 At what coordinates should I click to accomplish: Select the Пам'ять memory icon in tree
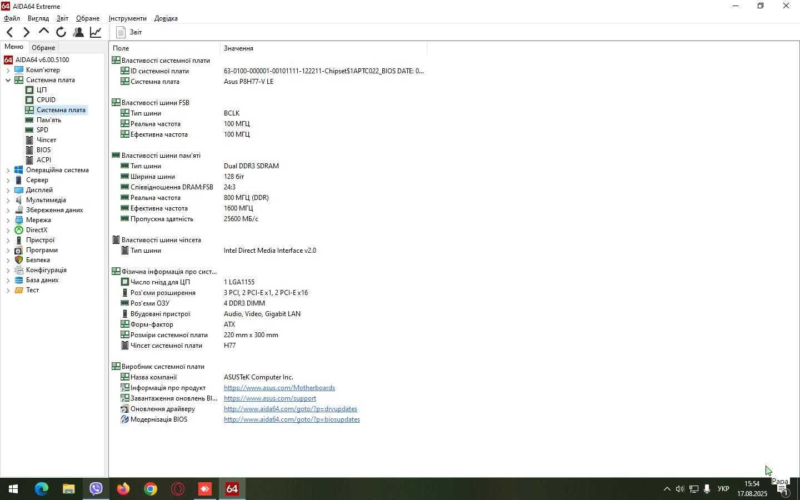[x=29, y=120]
